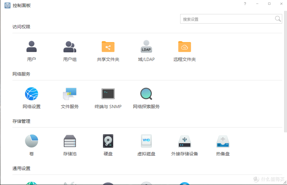Screen dimensions: 287x185
Task: Open the 存储池 storage pool icon
Action: tap(70, 141)
